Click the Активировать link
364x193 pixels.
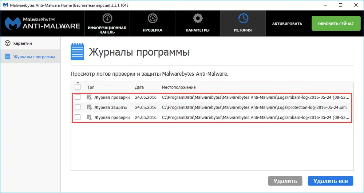[x=287, y=24]
